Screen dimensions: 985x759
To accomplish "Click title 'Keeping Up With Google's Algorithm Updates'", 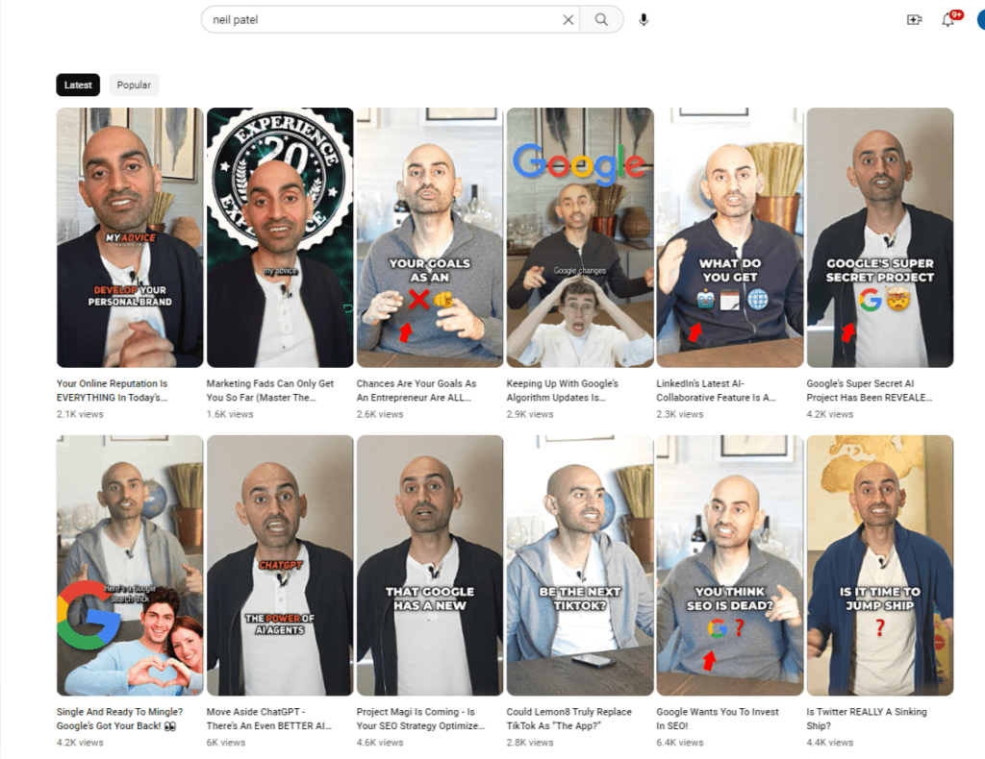I will coord(562,390).
